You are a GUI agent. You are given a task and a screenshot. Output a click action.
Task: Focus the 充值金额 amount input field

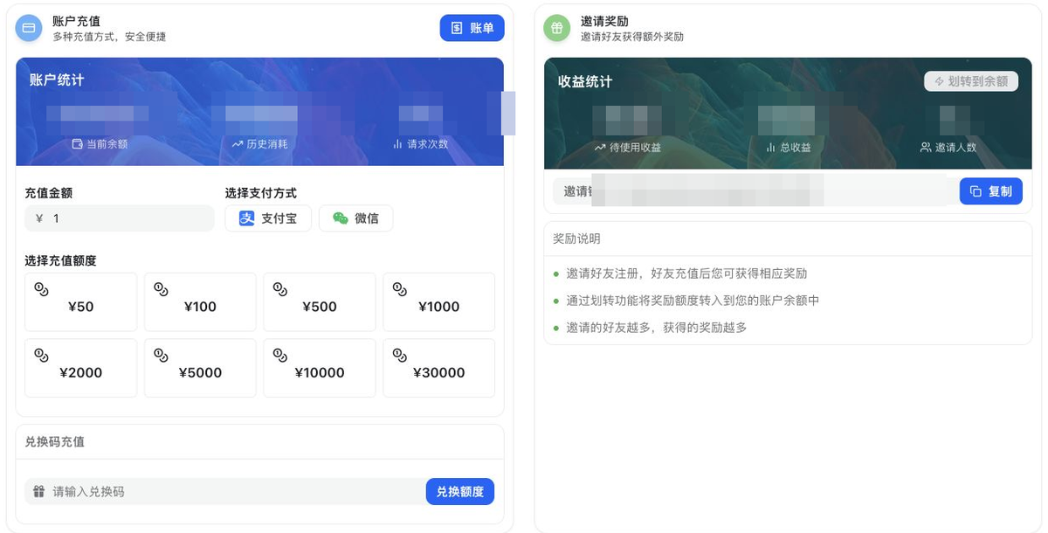(x=119, y=218)
